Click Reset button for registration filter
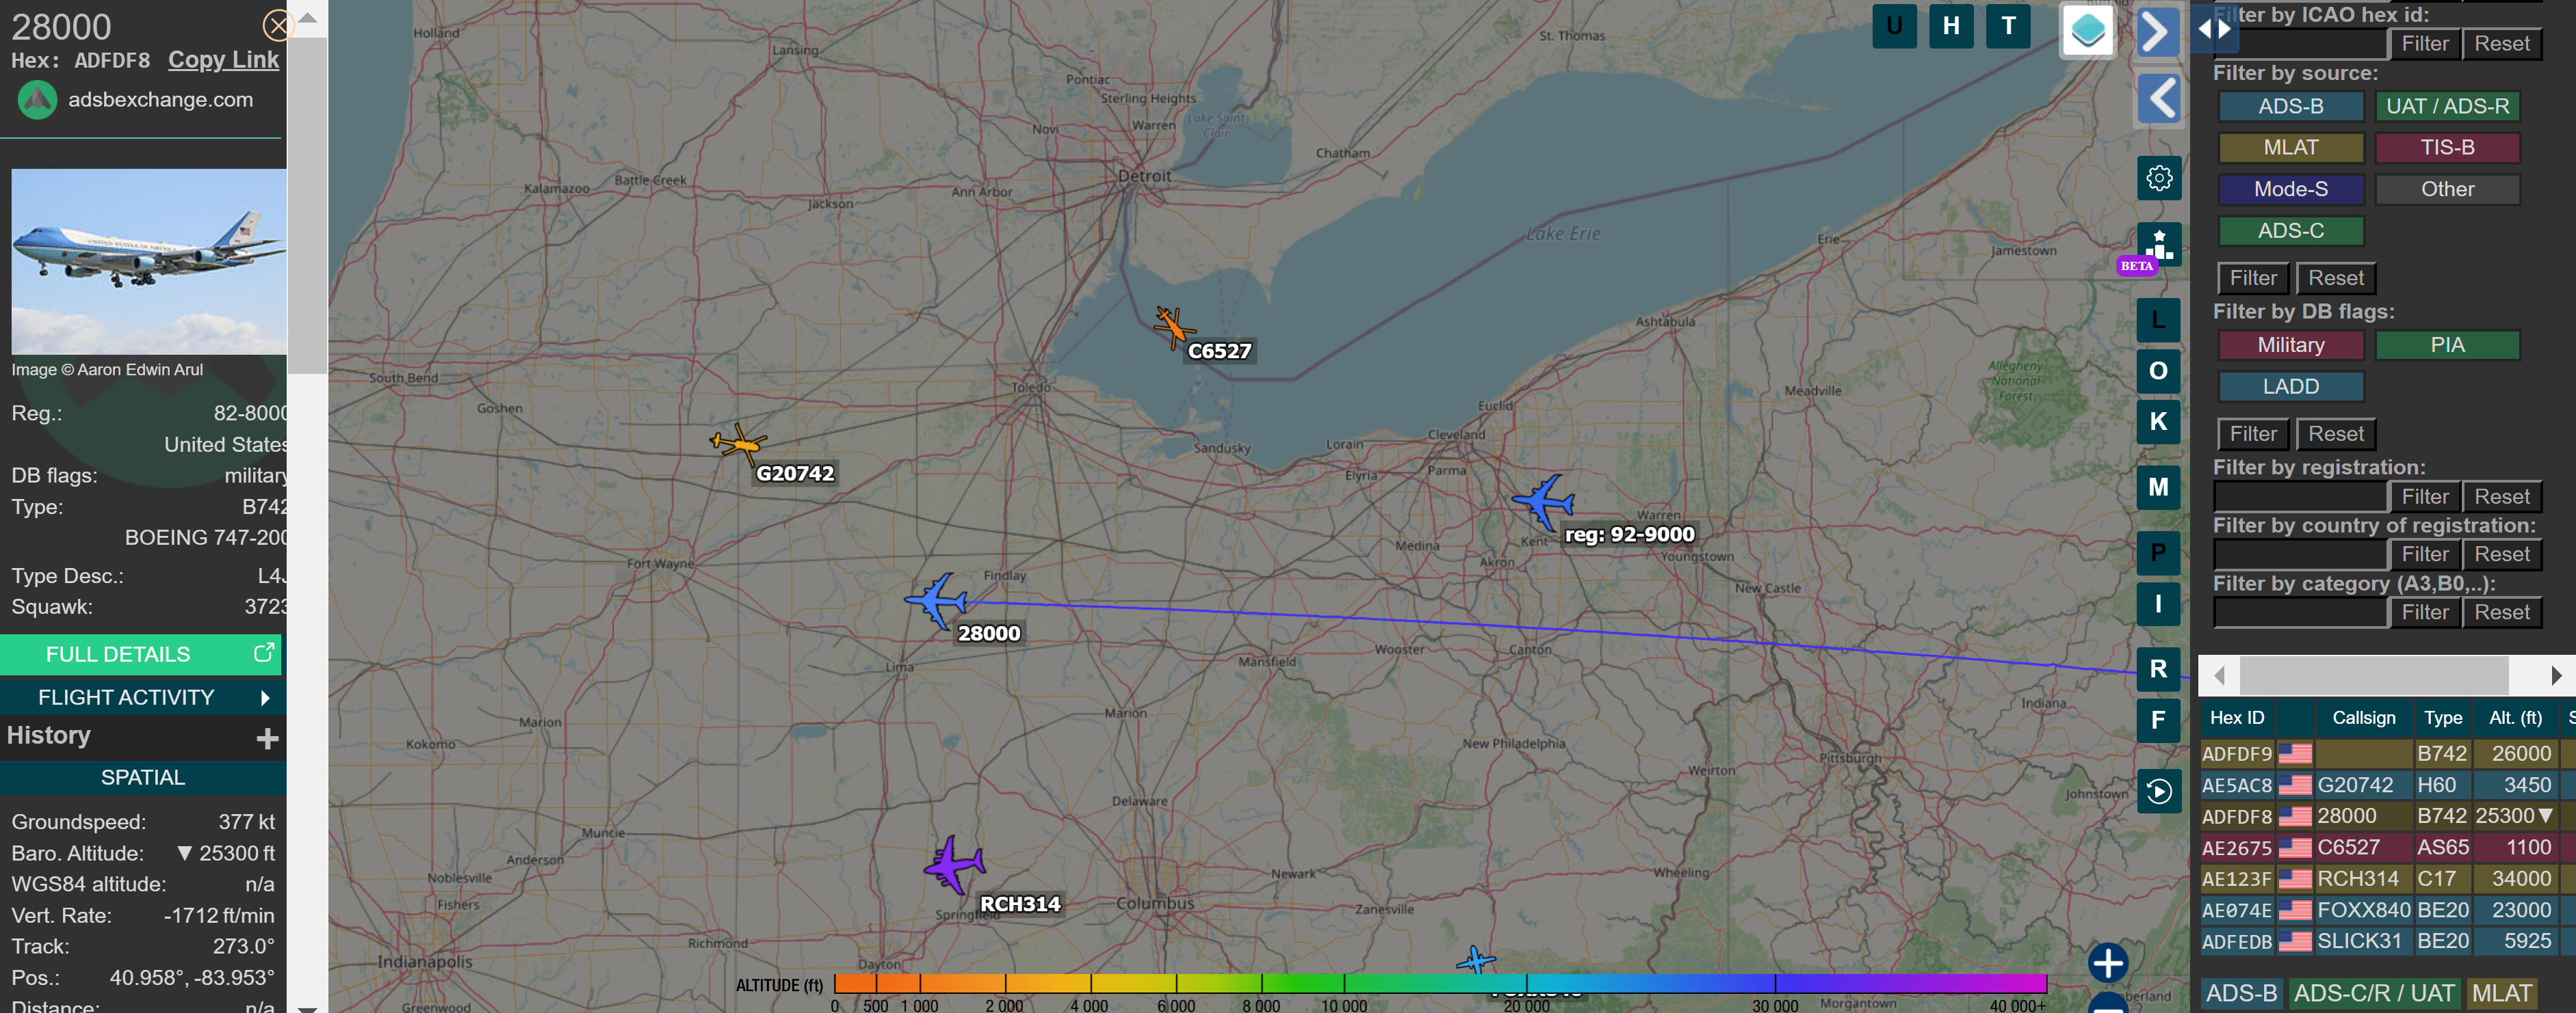The width and height of the screenshot is (2576, 1013). click(x=2501, y=496)
